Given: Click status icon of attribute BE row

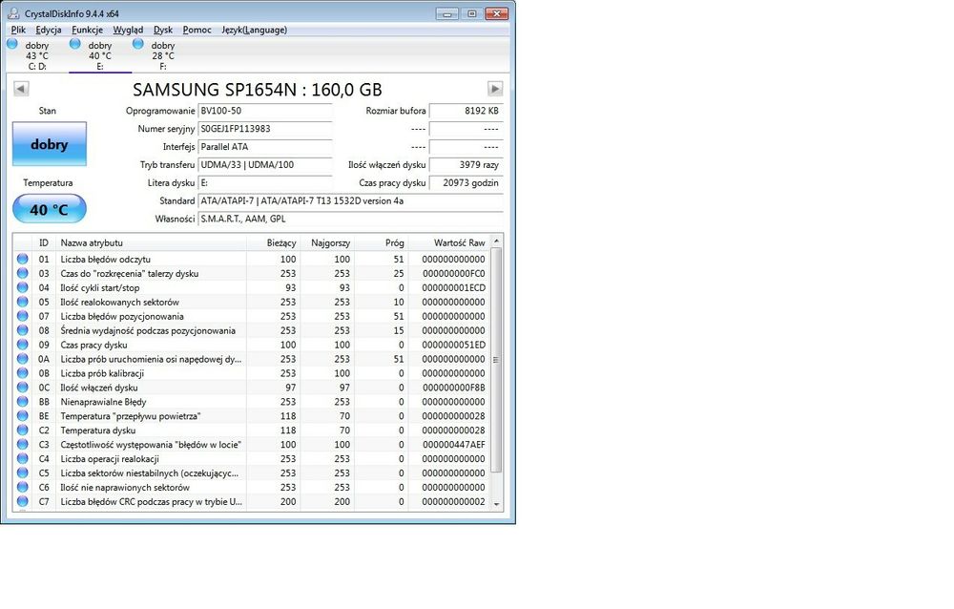Looking at the screenshot, I should pos(23,415).
